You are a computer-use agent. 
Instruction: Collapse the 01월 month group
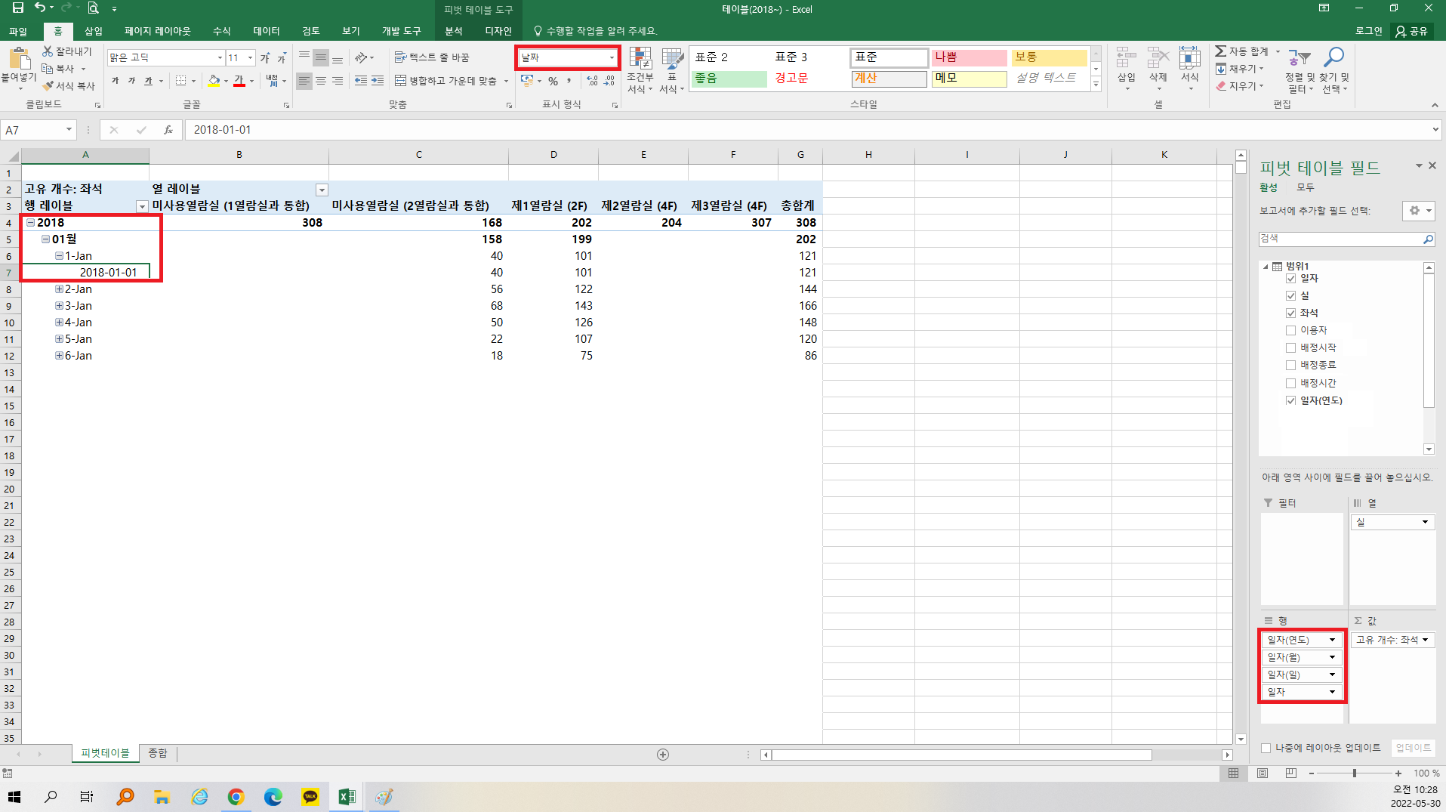pos(46,239)
